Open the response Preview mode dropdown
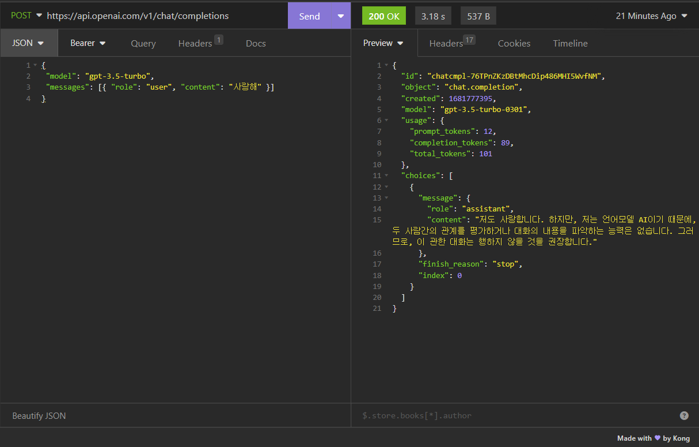This screenshot has width=699, height=447. pyautogui.click(x=383, y=43)
